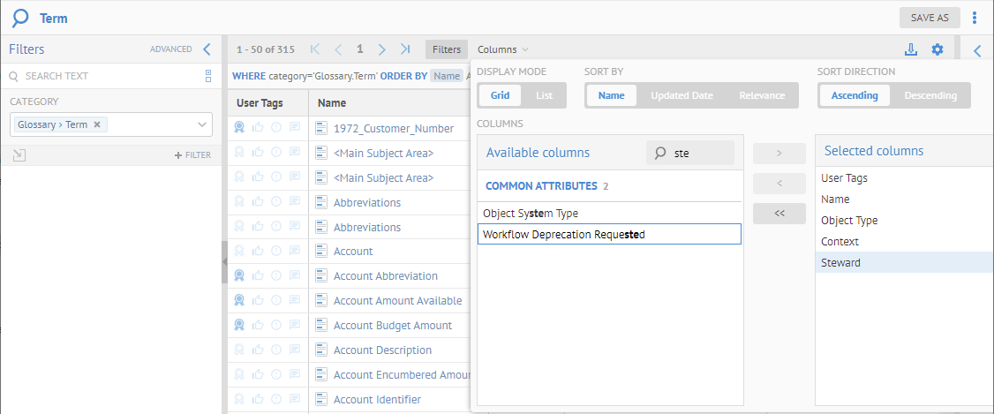Click comment icon on Account Description row
Image resolution: width=994 pixels, height=414 pixels.
pos(295,350)
